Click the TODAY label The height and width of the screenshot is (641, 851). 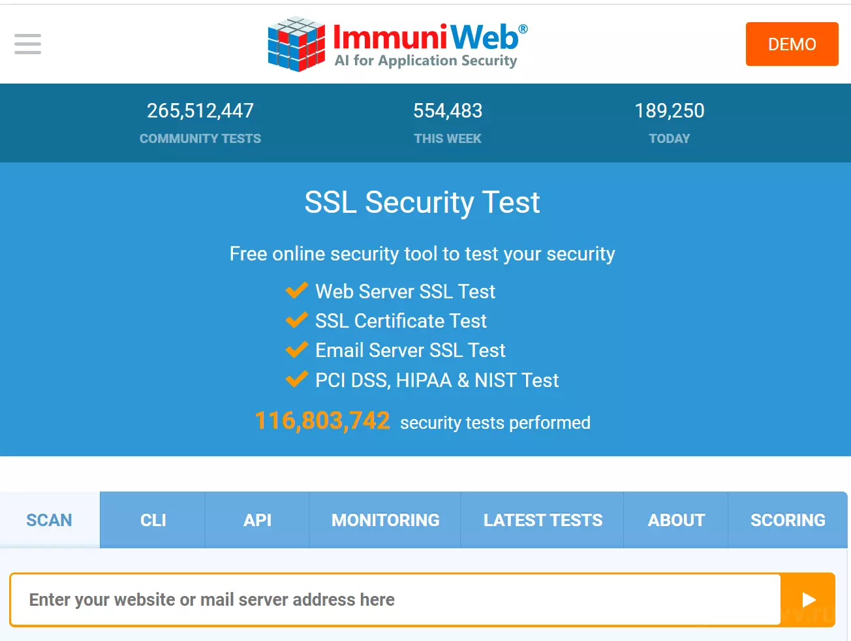[x=670, y=138]
